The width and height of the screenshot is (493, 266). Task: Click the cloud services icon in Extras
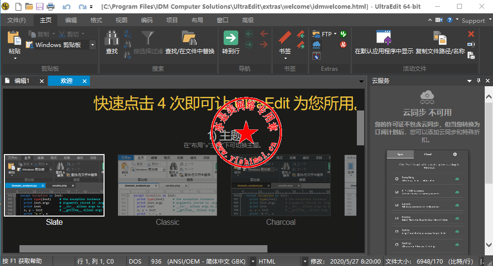[317, 45]
